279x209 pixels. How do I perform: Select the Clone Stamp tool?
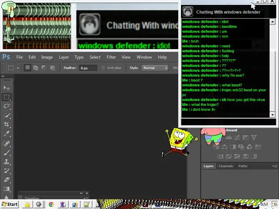[x=7, y=162]
